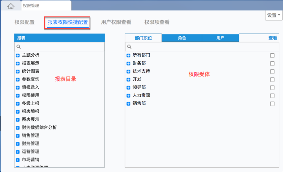This screenshot has width=283, height=172.
Task: Open the 设置 dropdown menu
Action: click(x=274, y=15)
